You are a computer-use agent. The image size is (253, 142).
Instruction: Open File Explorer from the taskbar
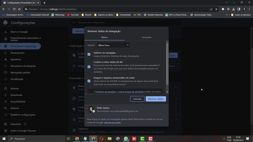coord(110,138)
